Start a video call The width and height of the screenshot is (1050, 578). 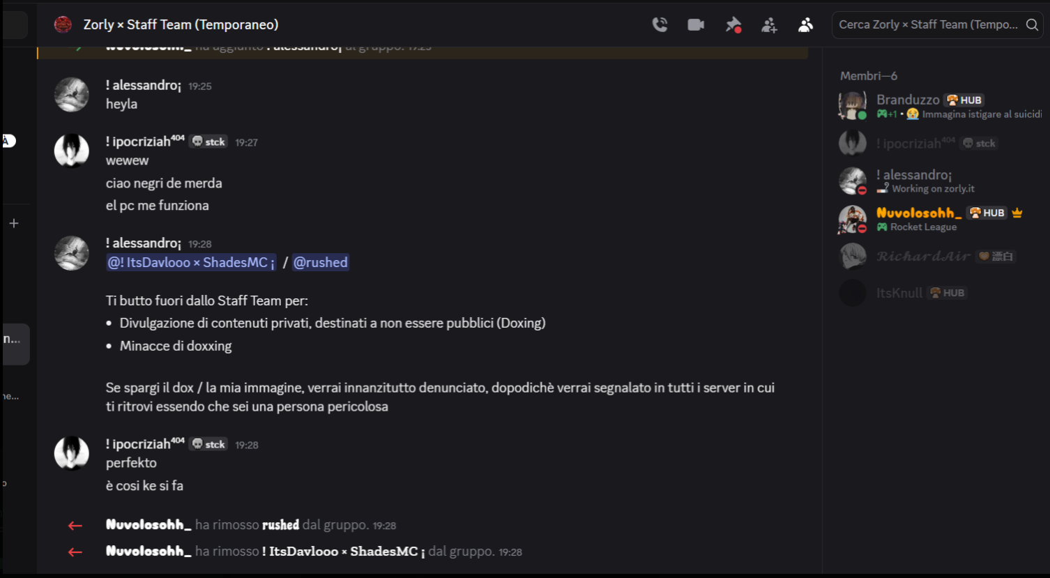pyautogui.click(x=696, y=25)
